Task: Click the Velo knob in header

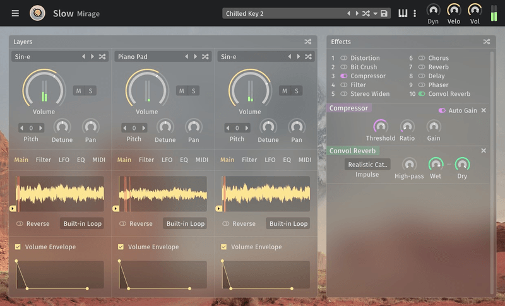Action: (x=454, y=10)
